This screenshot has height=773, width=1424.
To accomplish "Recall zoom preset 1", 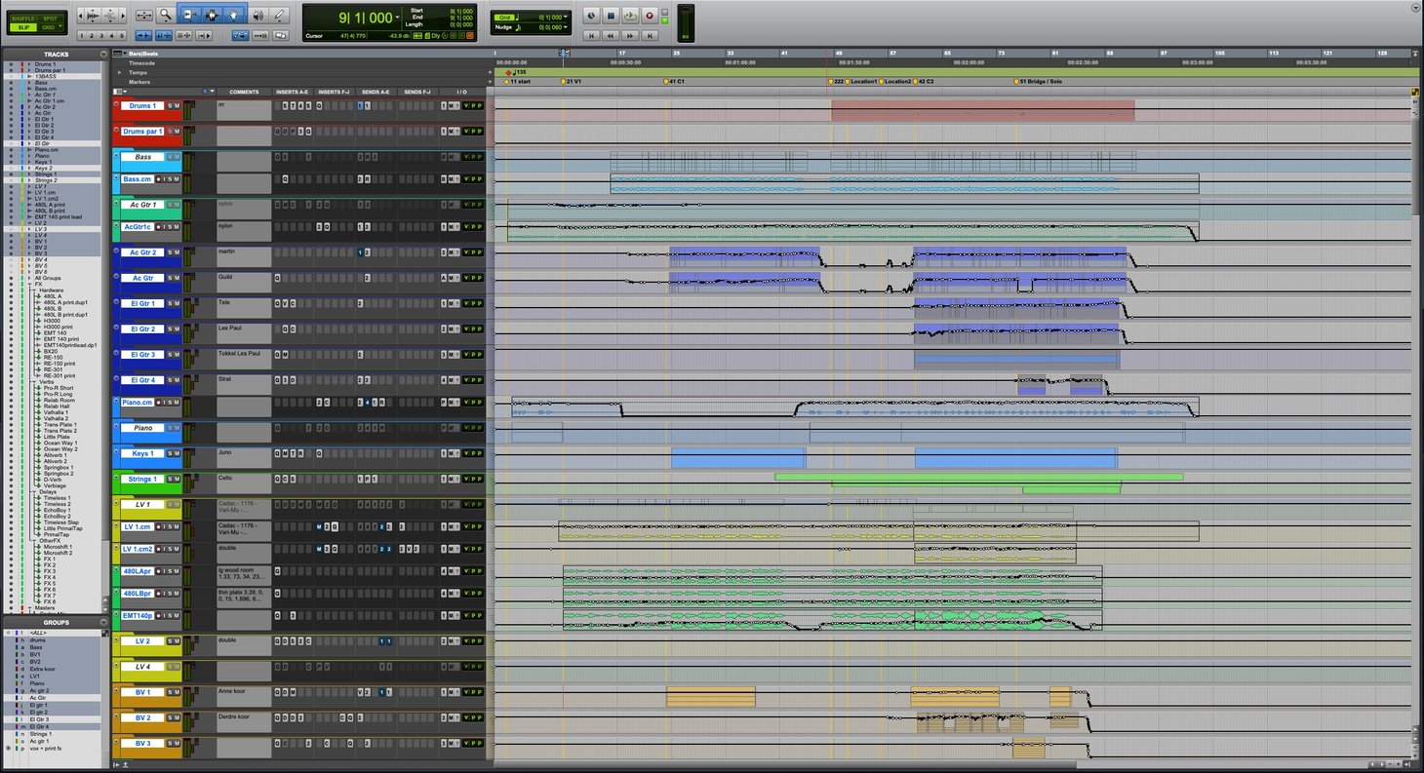I will click(83, 35).
